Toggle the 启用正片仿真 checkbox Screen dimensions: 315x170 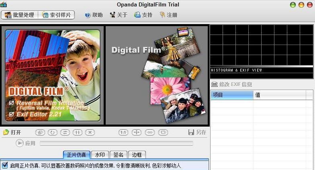pos(5,166)
